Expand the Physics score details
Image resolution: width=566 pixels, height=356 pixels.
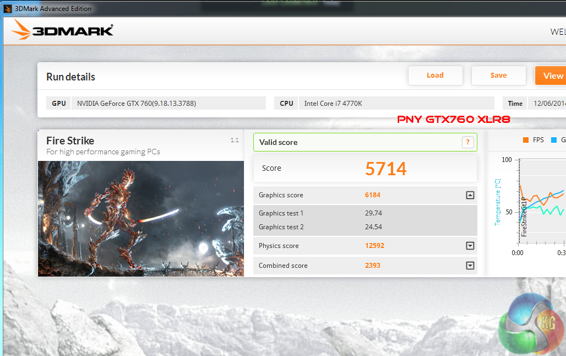pyautogui.click(x=470, y=246)
